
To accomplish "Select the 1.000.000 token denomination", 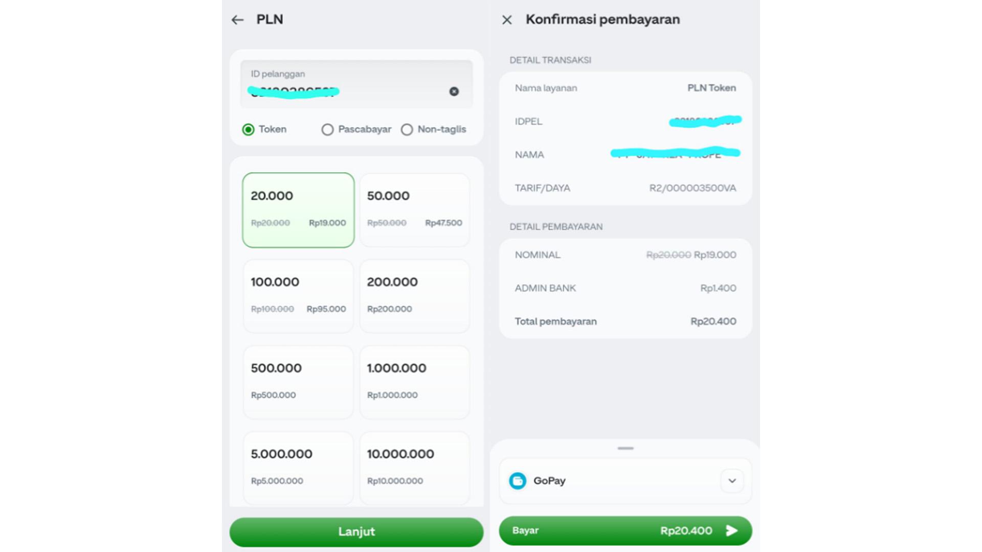I will 414,382.
